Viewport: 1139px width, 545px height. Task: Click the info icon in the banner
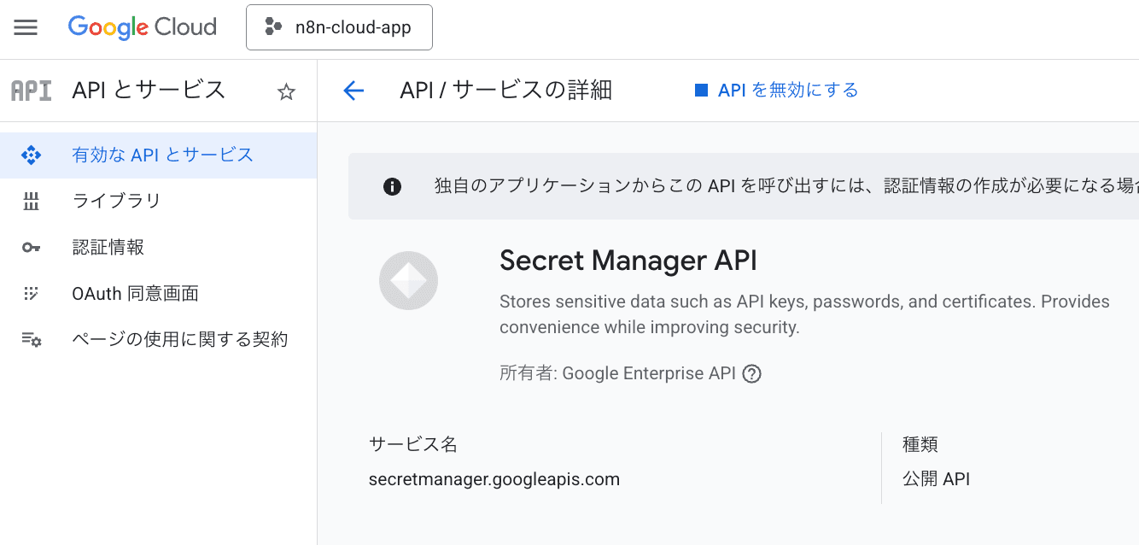392,187
